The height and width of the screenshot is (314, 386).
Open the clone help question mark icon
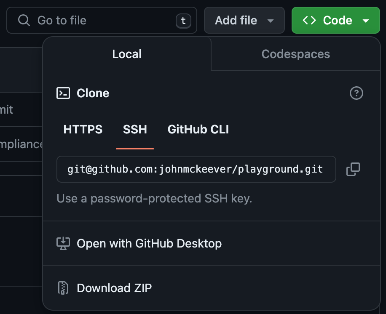click(x=357, y=93)
